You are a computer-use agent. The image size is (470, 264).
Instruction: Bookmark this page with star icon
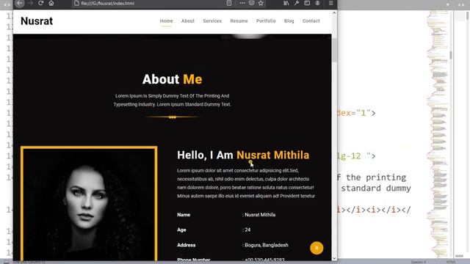(x=261, y=3)
